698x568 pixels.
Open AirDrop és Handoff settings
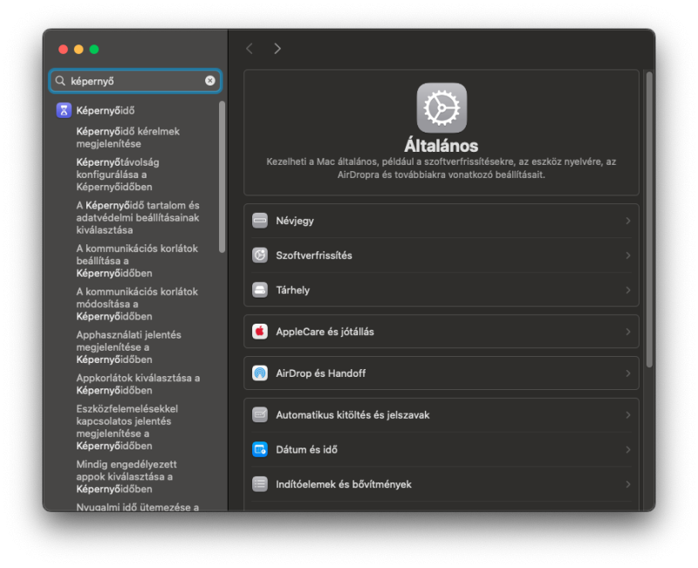(441, 373)
